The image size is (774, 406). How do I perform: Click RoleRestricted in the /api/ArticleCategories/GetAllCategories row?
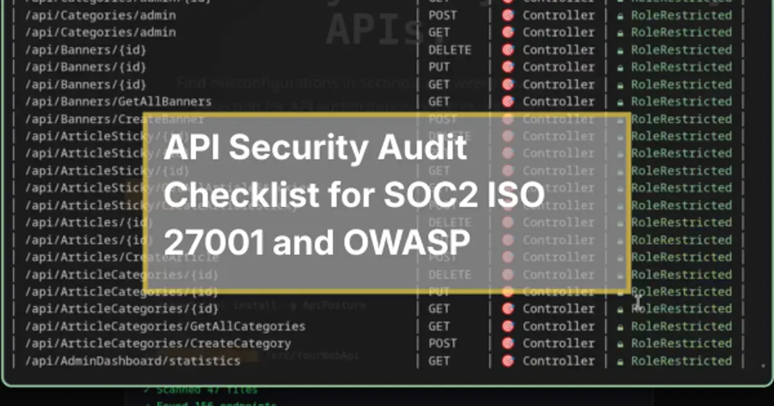681,326
